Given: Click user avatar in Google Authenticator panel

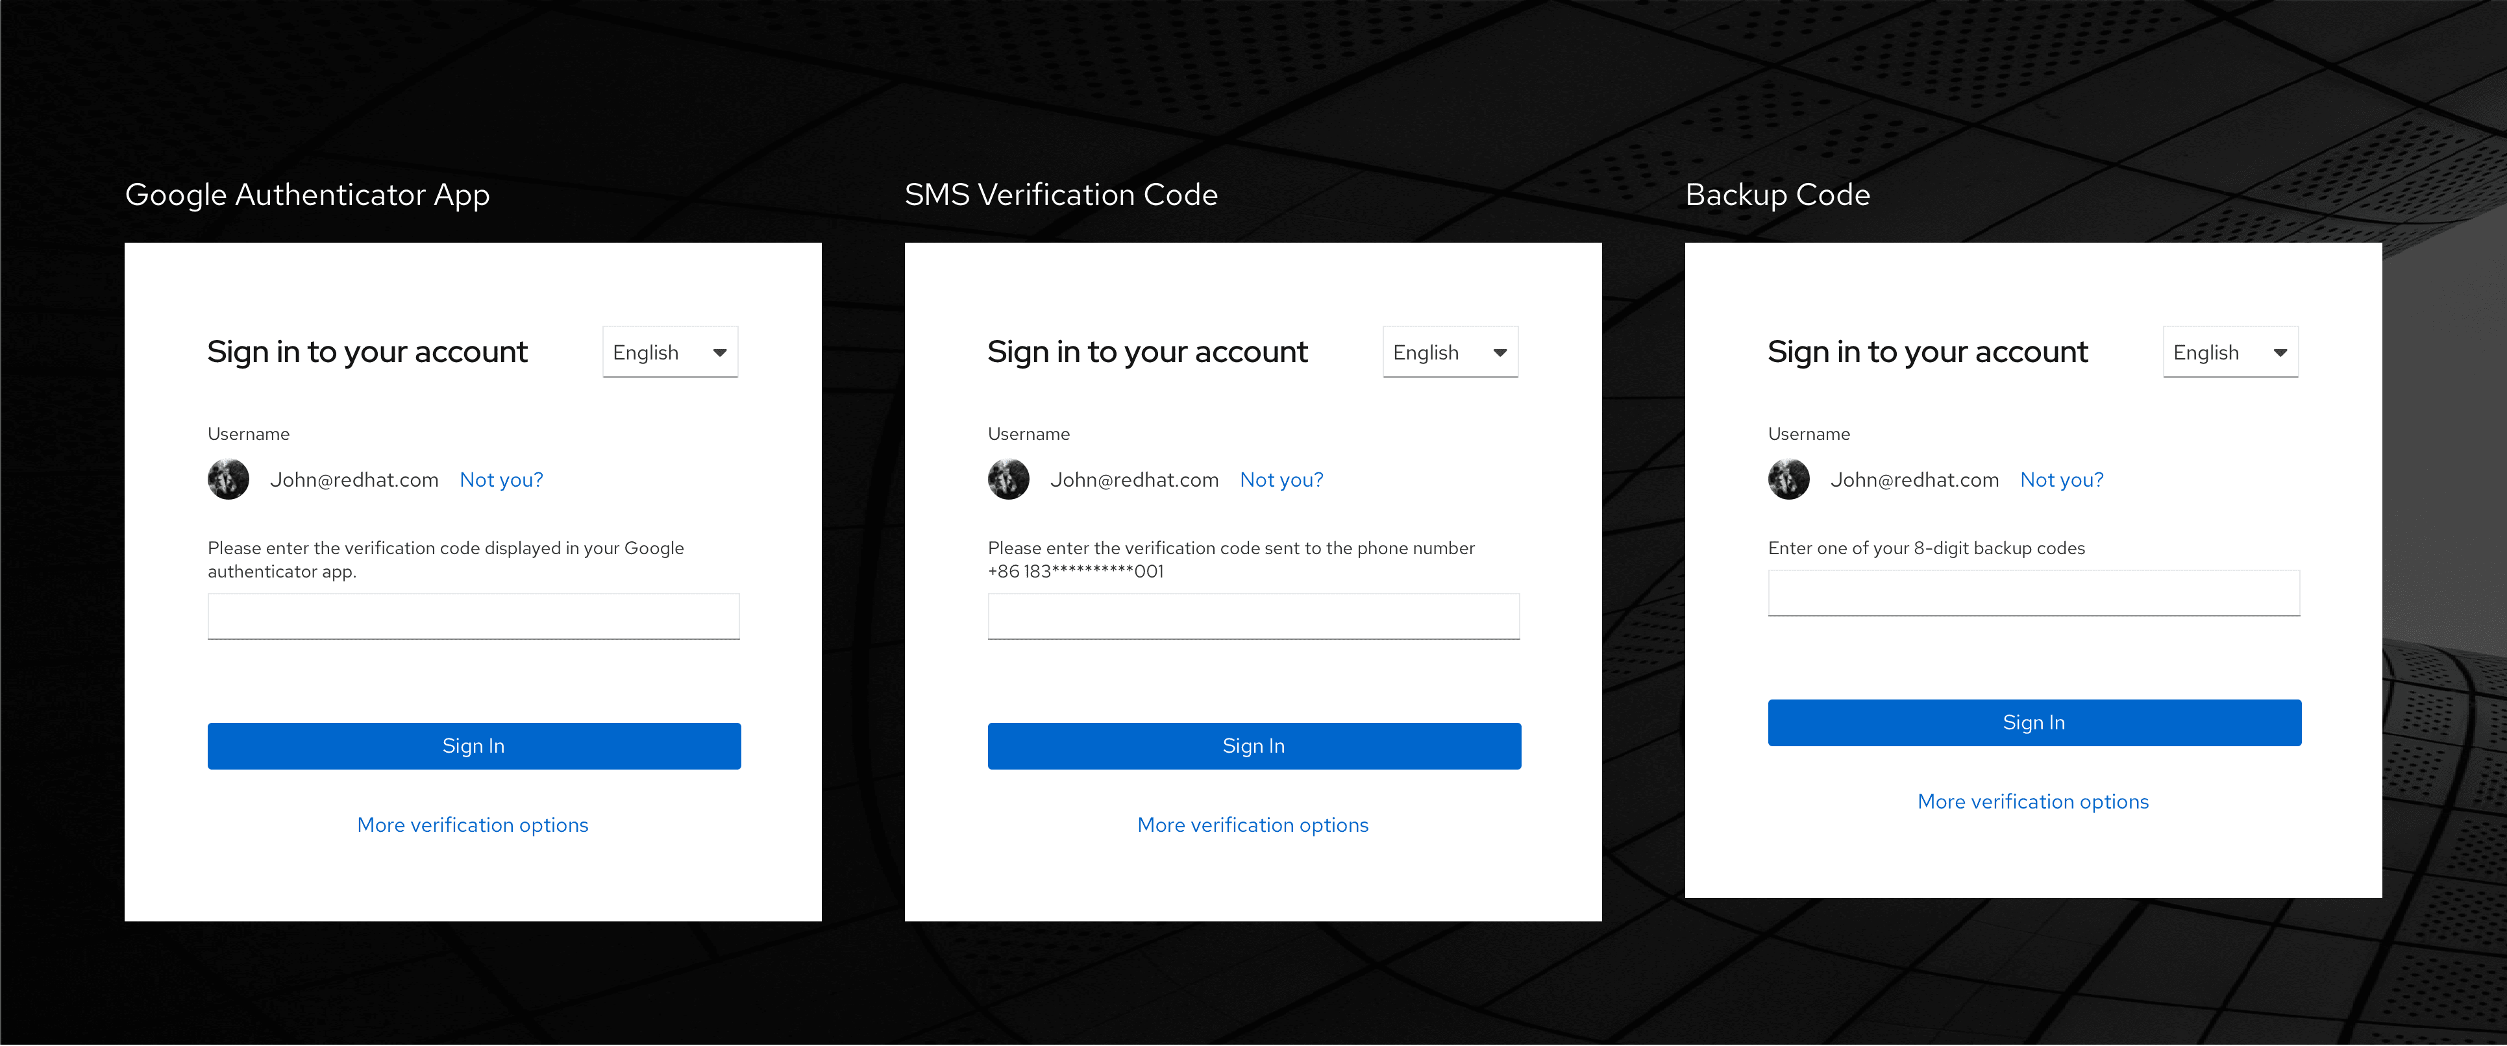Looking at the screenshot, I should 228,480.
